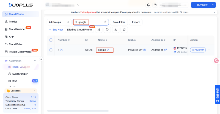
Task: Open the help question-mark icon
Action: pos(155,5)
